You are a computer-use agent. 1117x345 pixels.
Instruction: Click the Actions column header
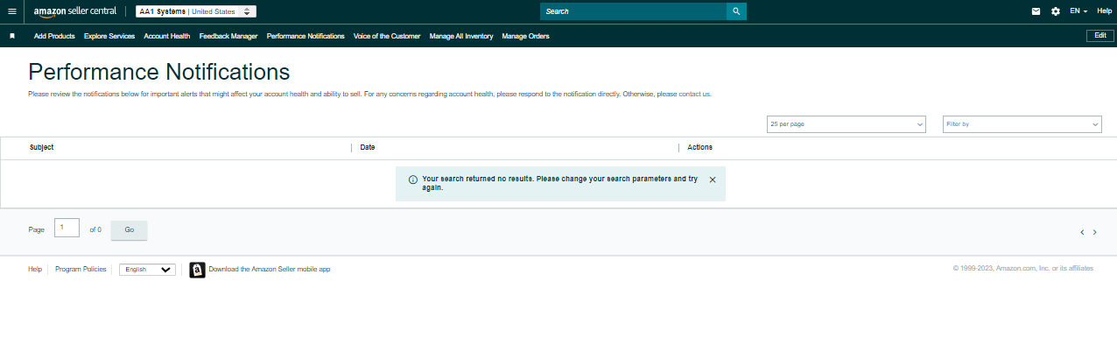699,147
